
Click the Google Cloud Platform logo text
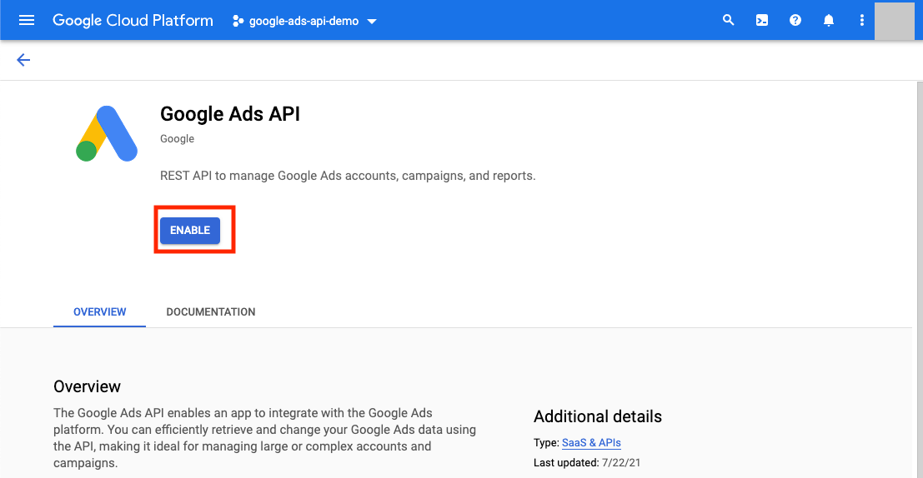click(x=133, y=21)
